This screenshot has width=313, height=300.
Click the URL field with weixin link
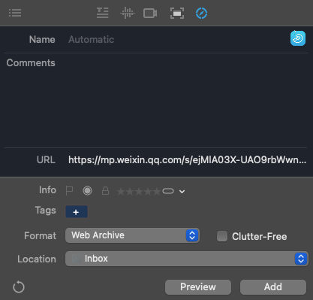tap(187, 160)
